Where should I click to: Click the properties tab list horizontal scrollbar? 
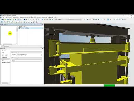pyautogui.click(x=5, y=83)
